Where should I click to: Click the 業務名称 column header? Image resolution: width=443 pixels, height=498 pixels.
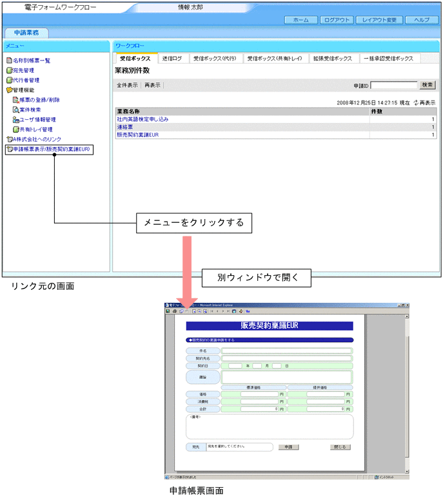(x=242, y=111)
